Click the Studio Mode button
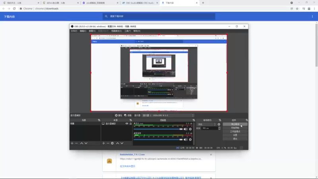The width and height of the screenshot is (318, 179). coord(235,132)
